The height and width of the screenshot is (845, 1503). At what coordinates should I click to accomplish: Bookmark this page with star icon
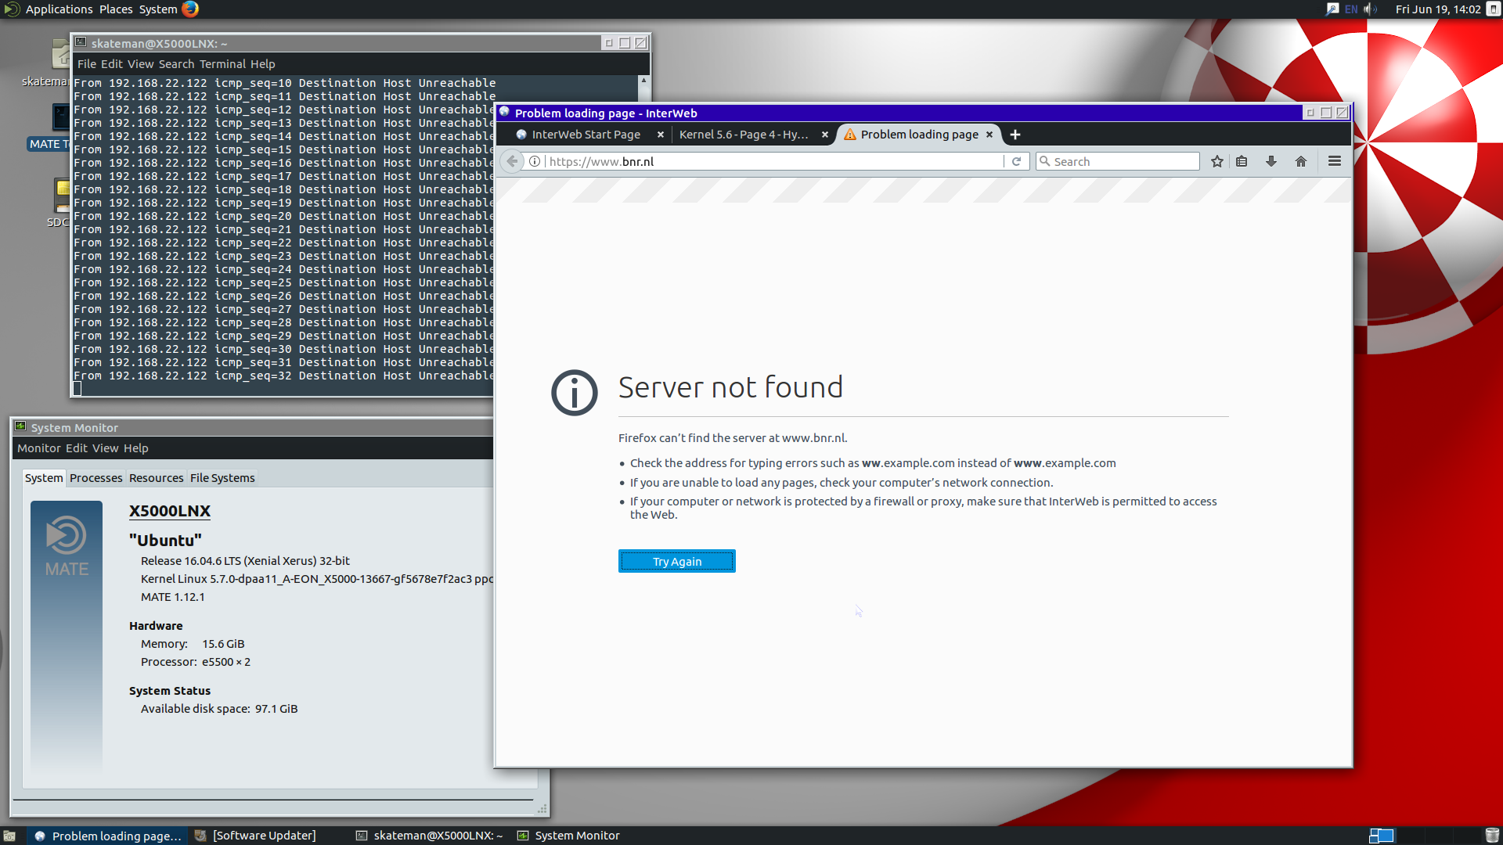click(1216, 161)
